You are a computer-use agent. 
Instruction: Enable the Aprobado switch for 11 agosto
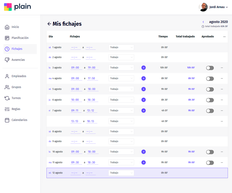[210, 162]
